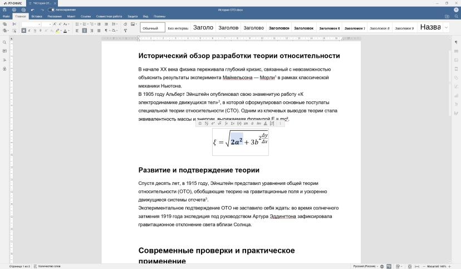Expand the styles gallery arrow
The height and width of the screenshot is (269, 461).
click(x=447, y=27)
